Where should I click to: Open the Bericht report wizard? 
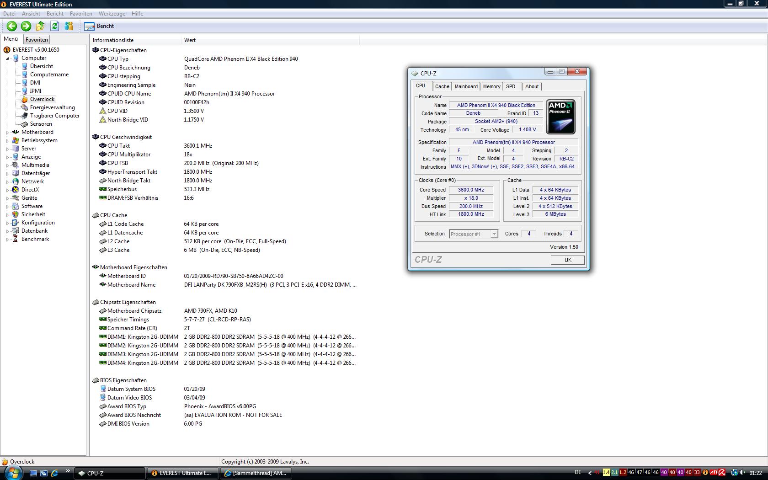[x=99, y=26]
